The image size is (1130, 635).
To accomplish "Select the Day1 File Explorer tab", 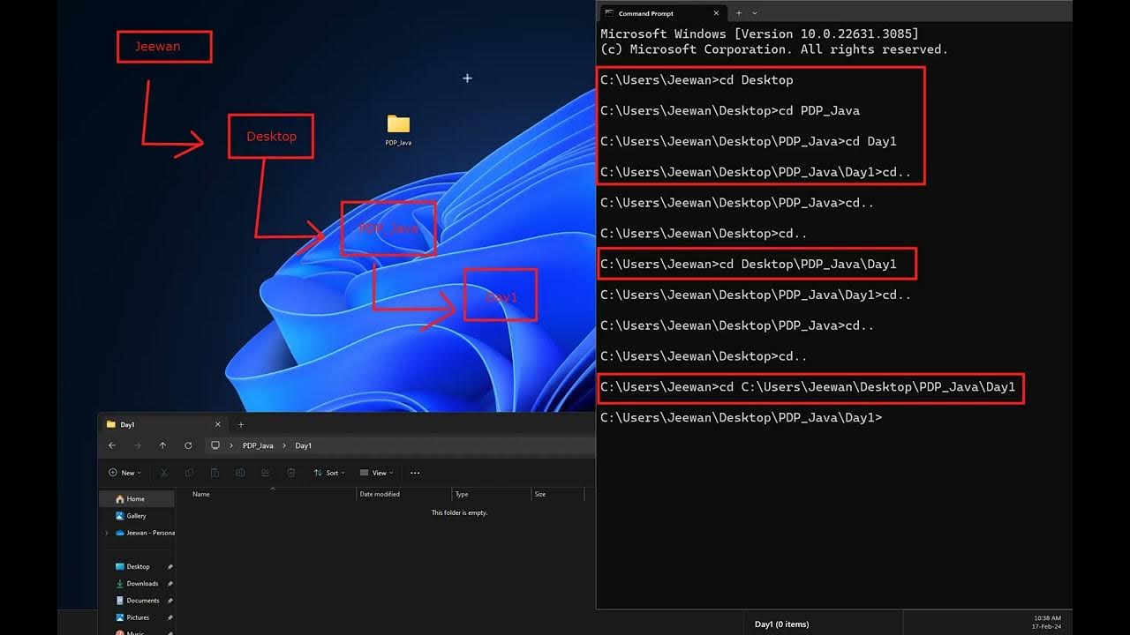I will [x=163, y=424].
